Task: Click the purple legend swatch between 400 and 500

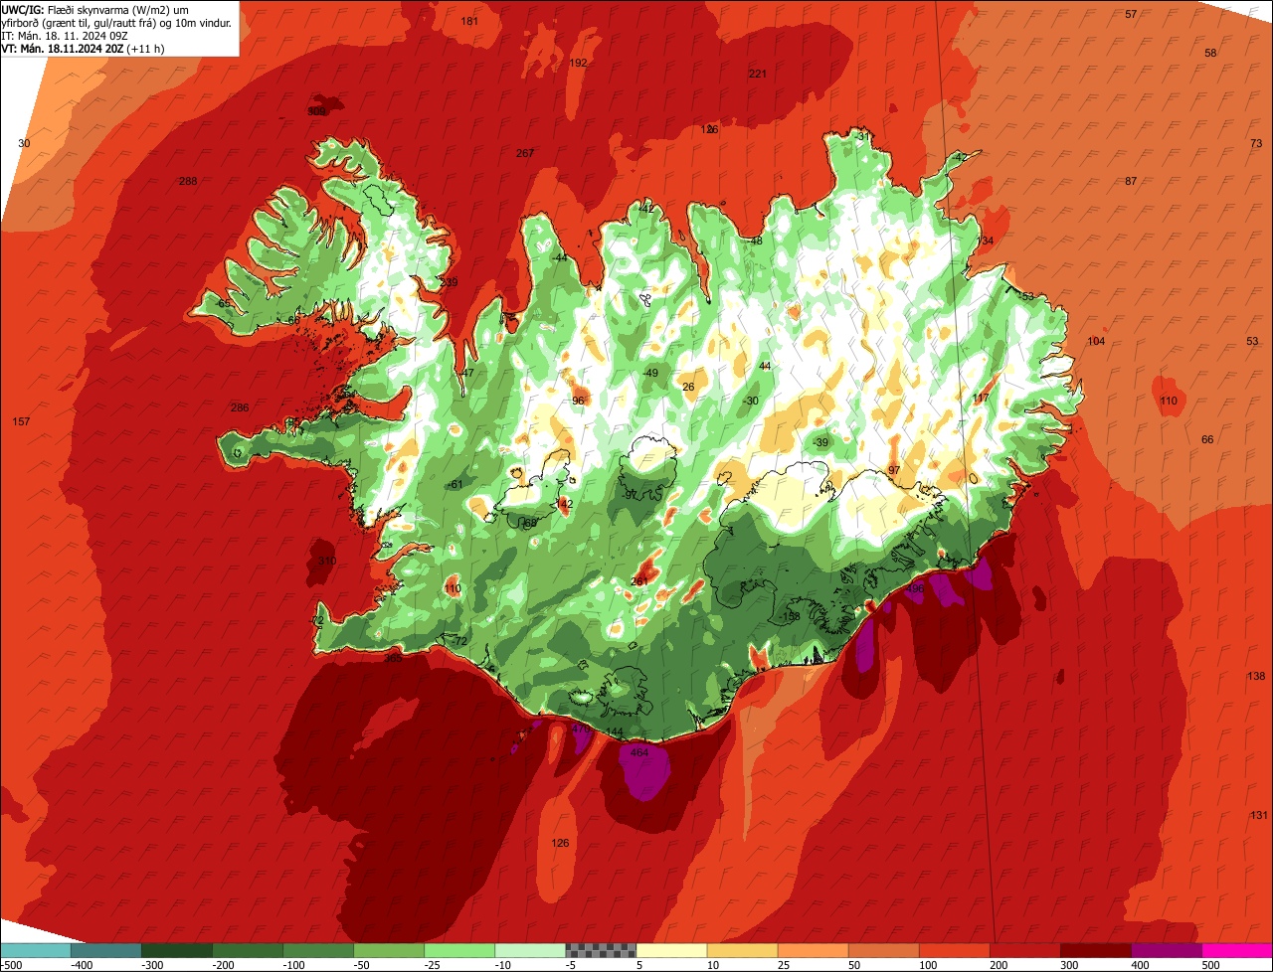Action: coord(1166,950)
